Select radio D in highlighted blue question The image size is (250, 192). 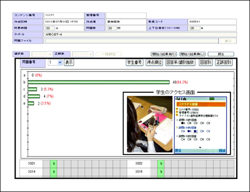pyautogui.click(x=202, y=131)
